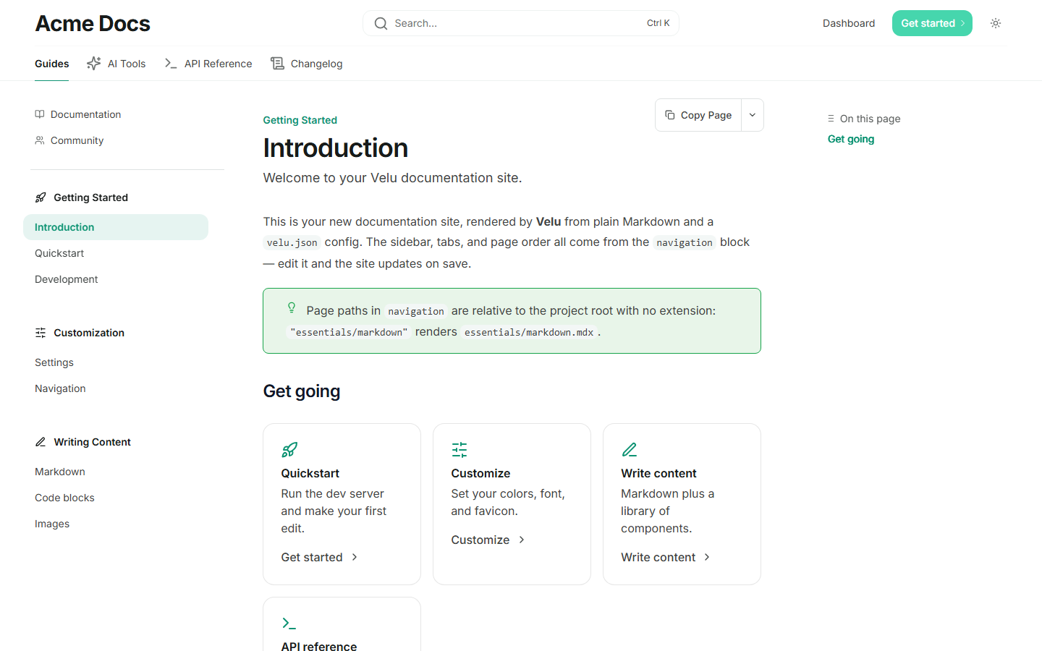Click the pencil icon on the Write content card
Screen dimensions: 1042x651
tap(630, 450)
